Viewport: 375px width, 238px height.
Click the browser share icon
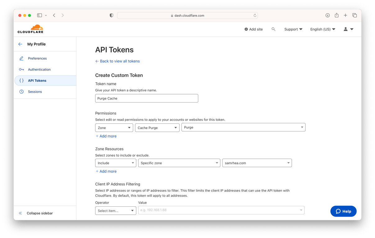[336, 15]
